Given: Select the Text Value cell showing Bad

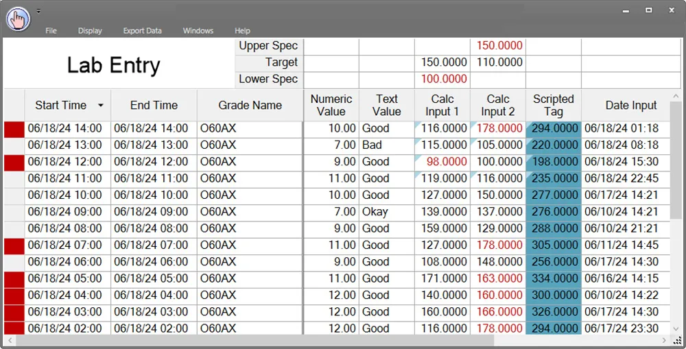Looking at the screenshot, I should [386, 145].
